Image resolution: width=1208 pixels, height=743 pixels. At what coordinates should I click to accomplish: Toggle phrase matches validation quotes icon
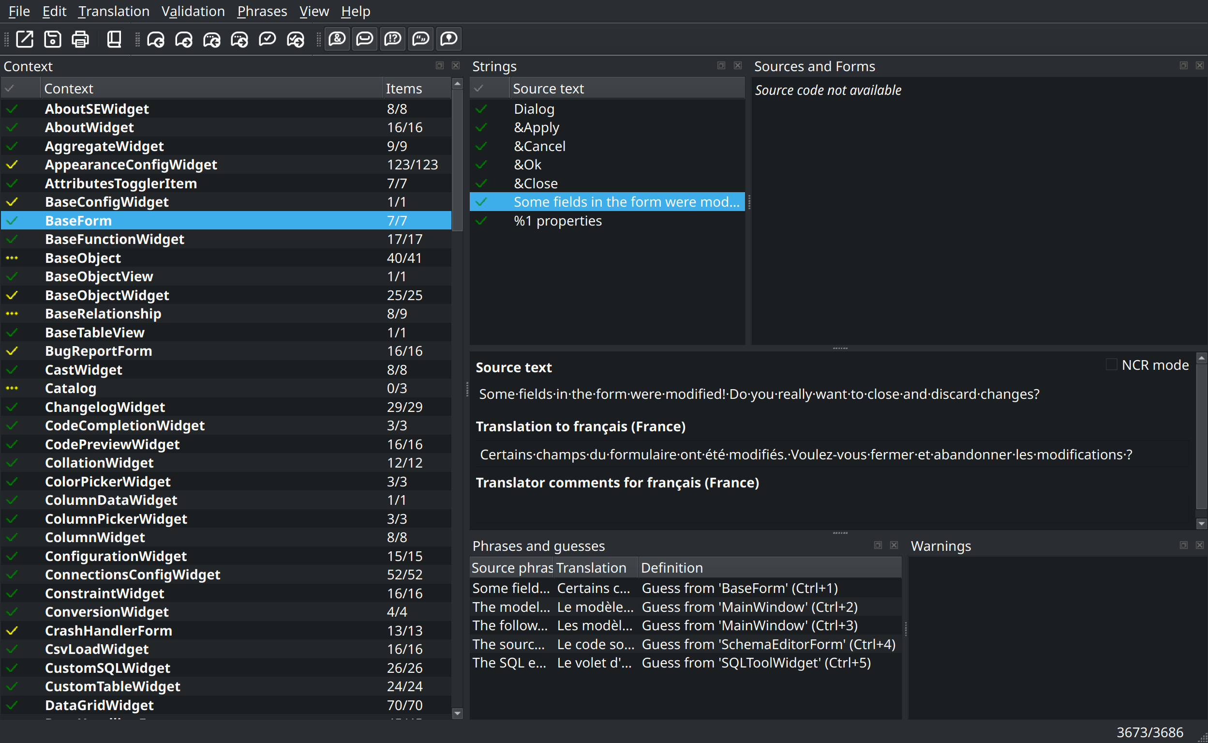point(421,39)
